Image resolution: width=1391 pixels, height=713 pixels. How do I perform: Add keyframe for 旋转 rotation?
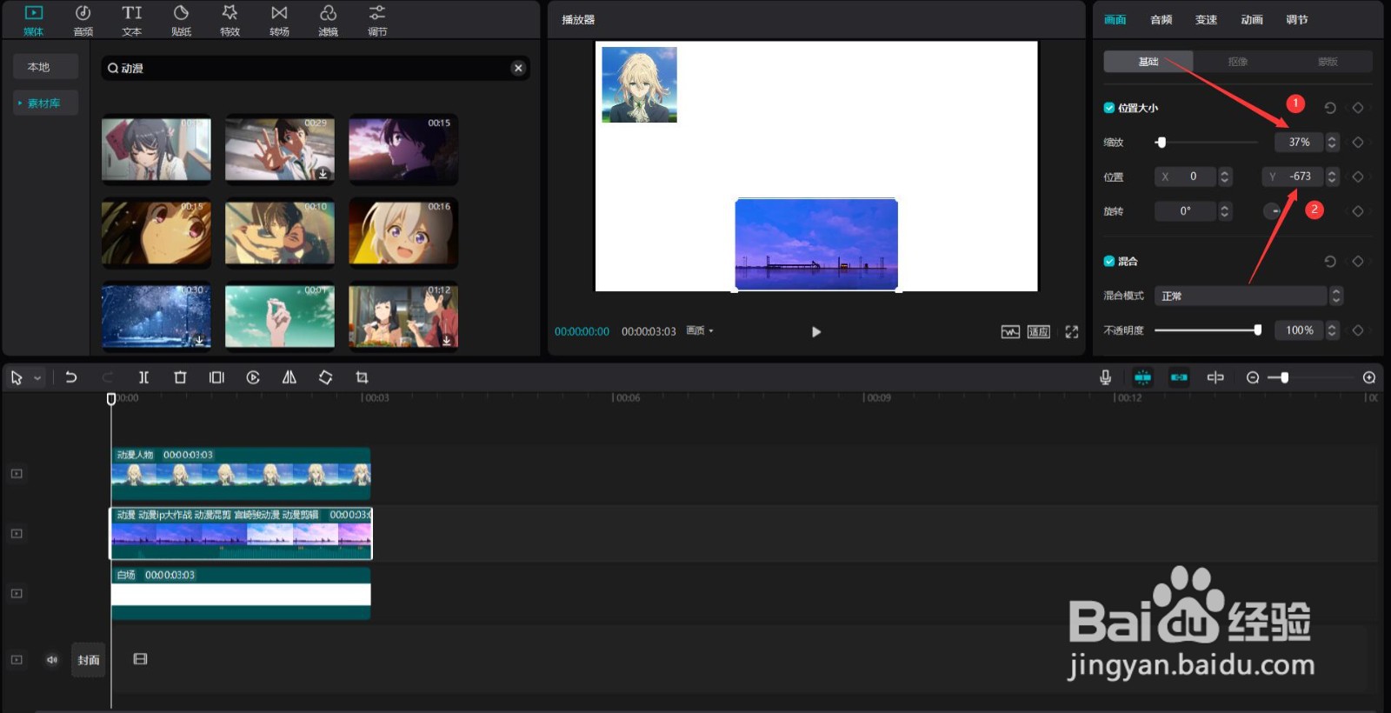(x=1358, y=210)
